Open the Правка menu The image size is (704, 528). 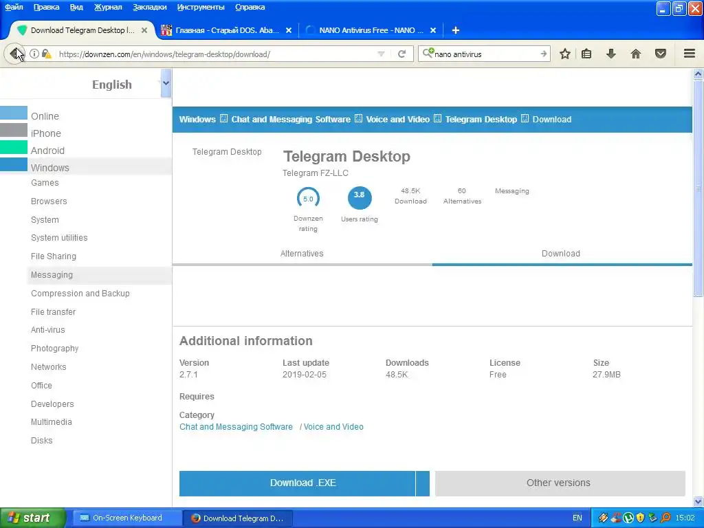[46, 7]
